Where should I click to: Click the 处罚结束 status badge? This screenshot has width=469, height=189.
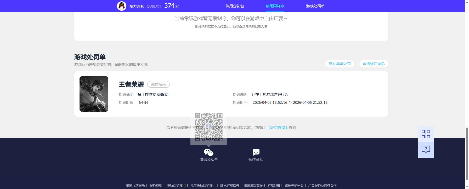click(x=159, y=84)
